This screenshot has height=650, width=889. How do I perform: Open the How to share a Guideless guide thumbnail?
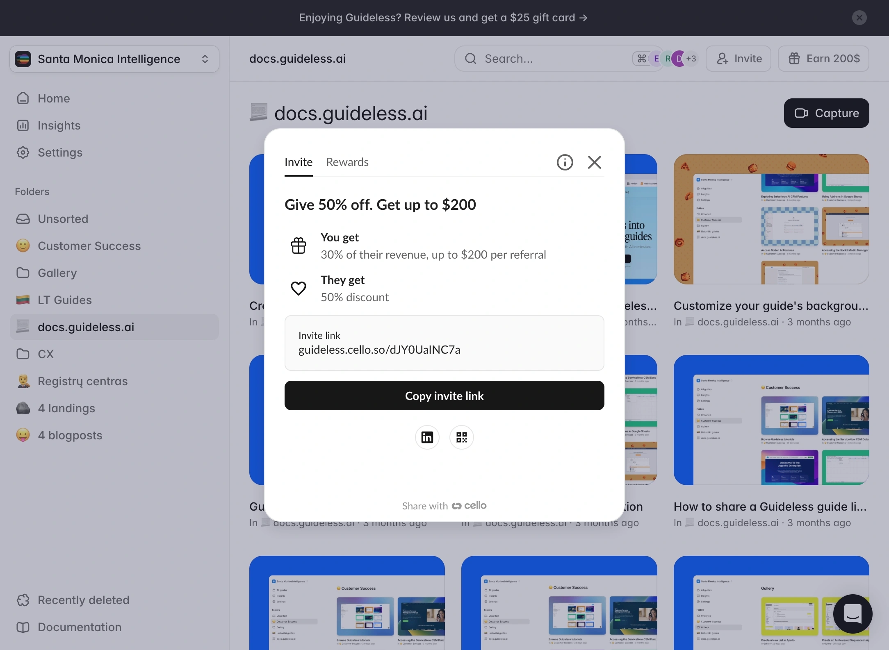pyautogui.click(x=771, y=420)
